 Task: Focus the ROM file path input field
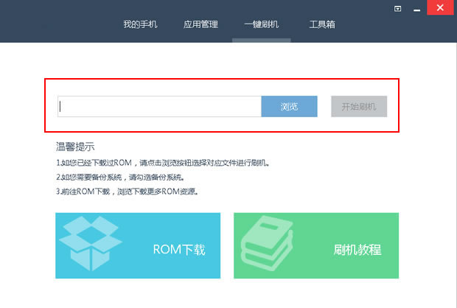click(159, 106)
